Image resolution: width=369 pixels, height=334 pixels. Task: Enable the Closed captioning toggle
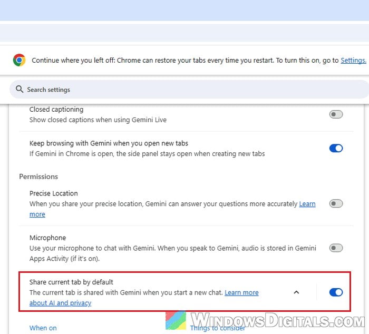(x=336, y=114)
